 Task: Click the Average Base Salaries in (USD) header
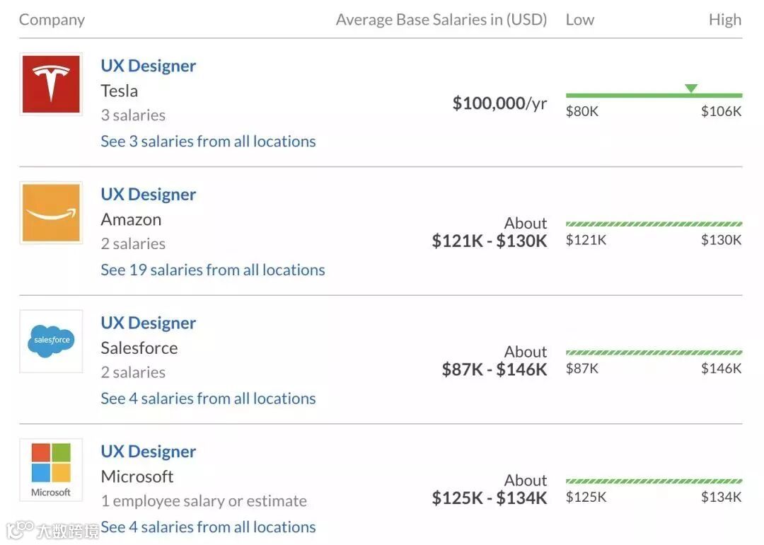click(x=441, y=20)
